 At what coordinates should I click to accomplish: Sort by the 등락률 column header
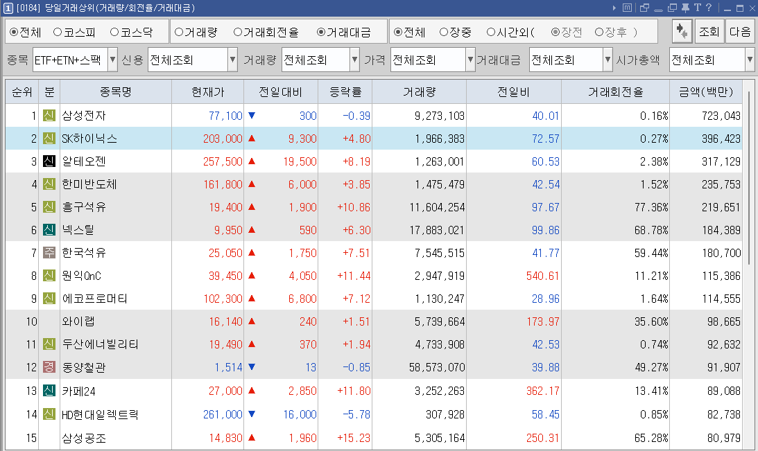pos(345,91)
